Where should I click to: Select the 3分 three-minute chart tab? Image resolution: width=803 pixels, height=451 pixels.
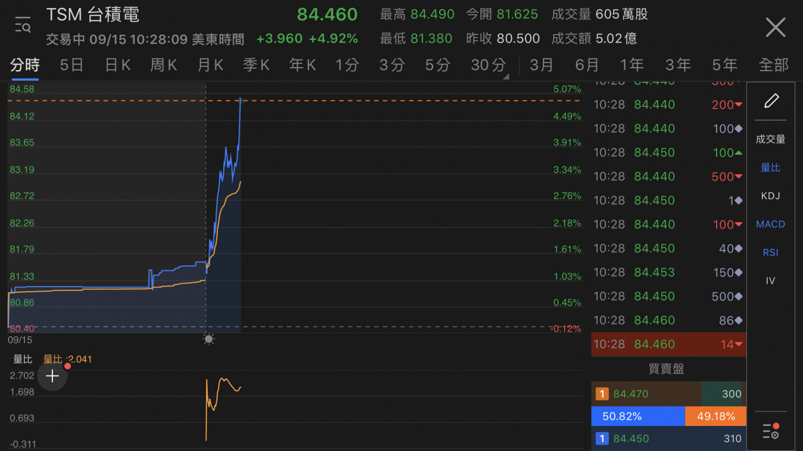coord(392,65)
